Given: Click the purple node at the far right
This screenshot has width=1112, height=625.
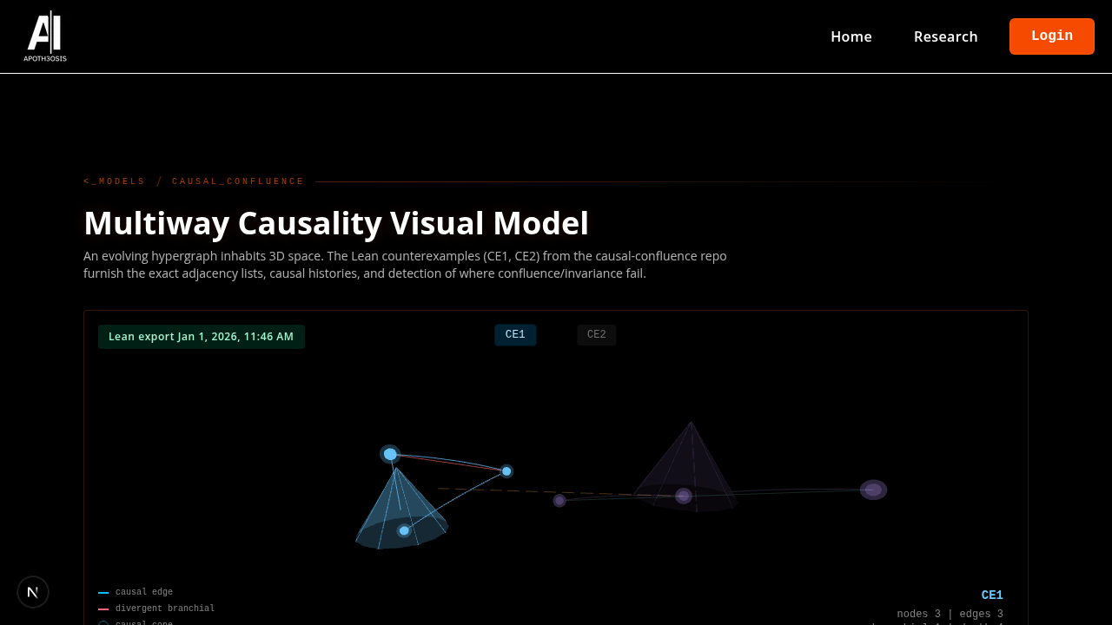Looking at the screenshot, I should (873, 489).
